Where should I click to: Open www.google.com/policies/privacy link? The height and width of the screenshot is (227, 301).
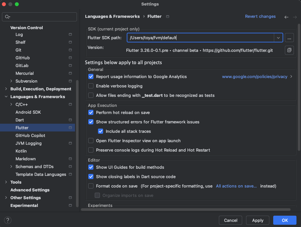click(x=254, y=76)
